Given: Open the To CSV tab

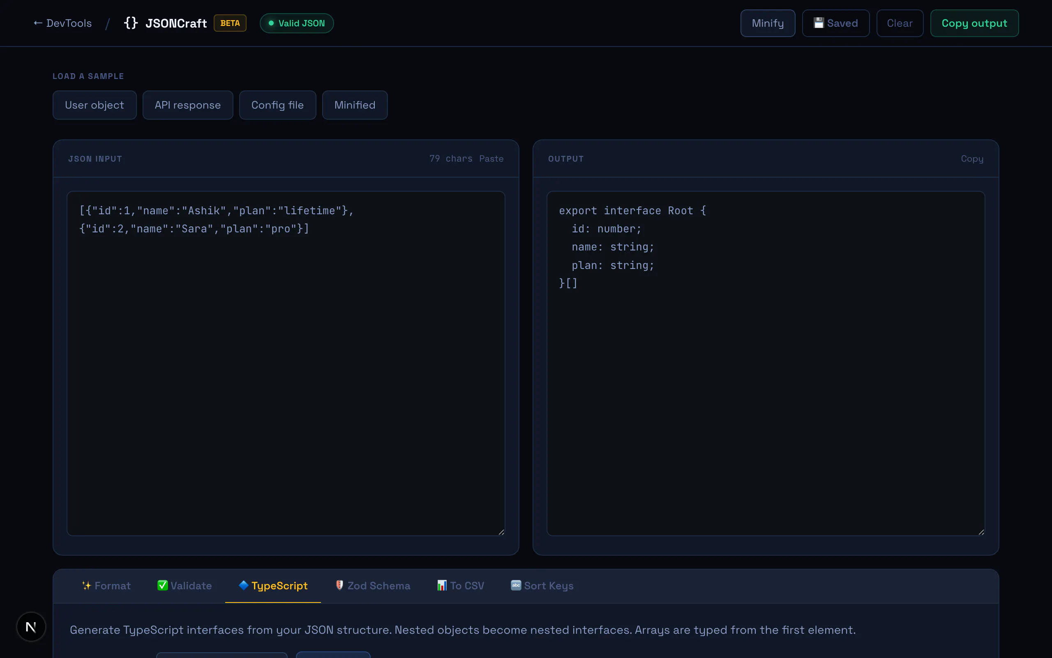Looking at the screenshot, I should pos(460,586).
